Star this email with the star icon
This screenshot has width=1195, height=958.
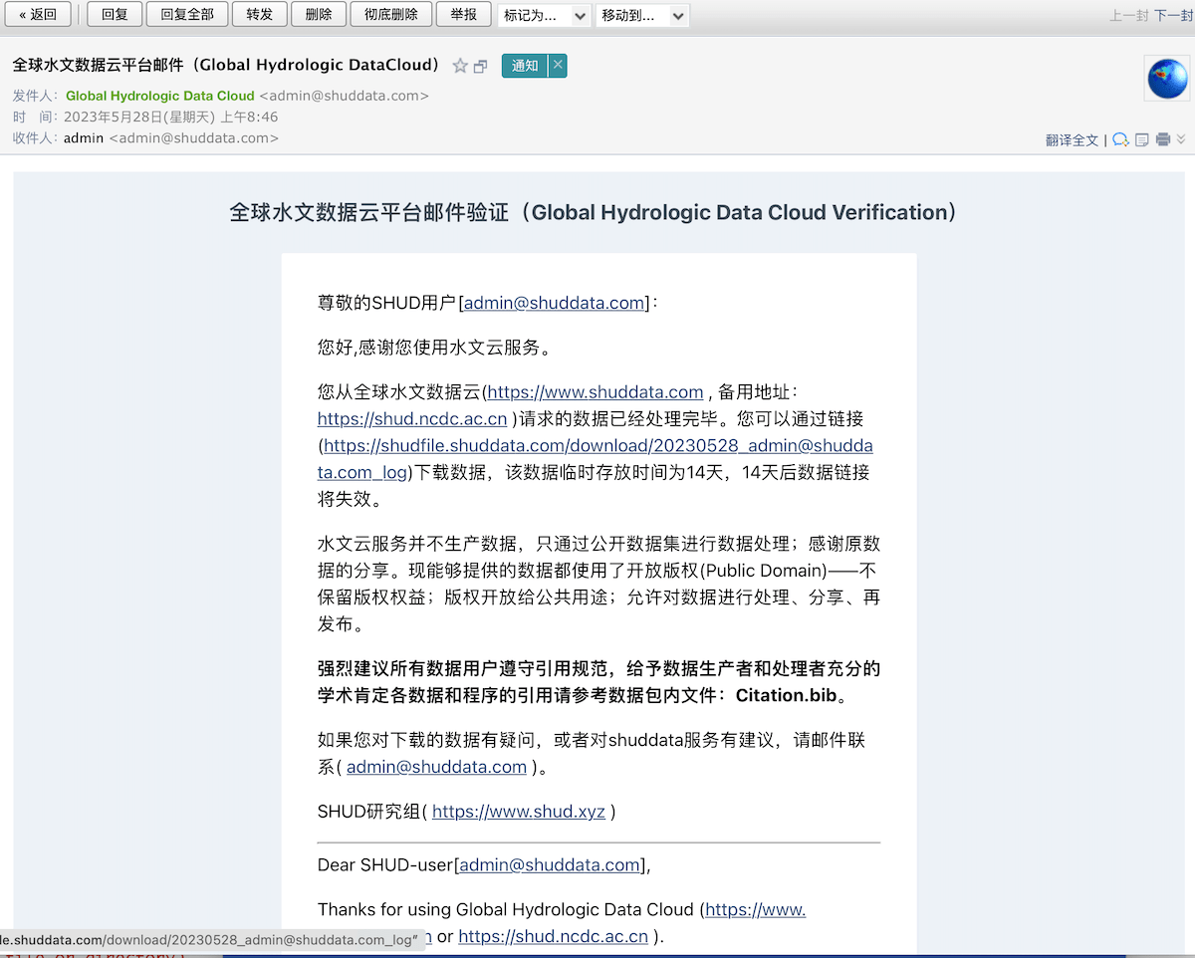click(x=460, y=66)
